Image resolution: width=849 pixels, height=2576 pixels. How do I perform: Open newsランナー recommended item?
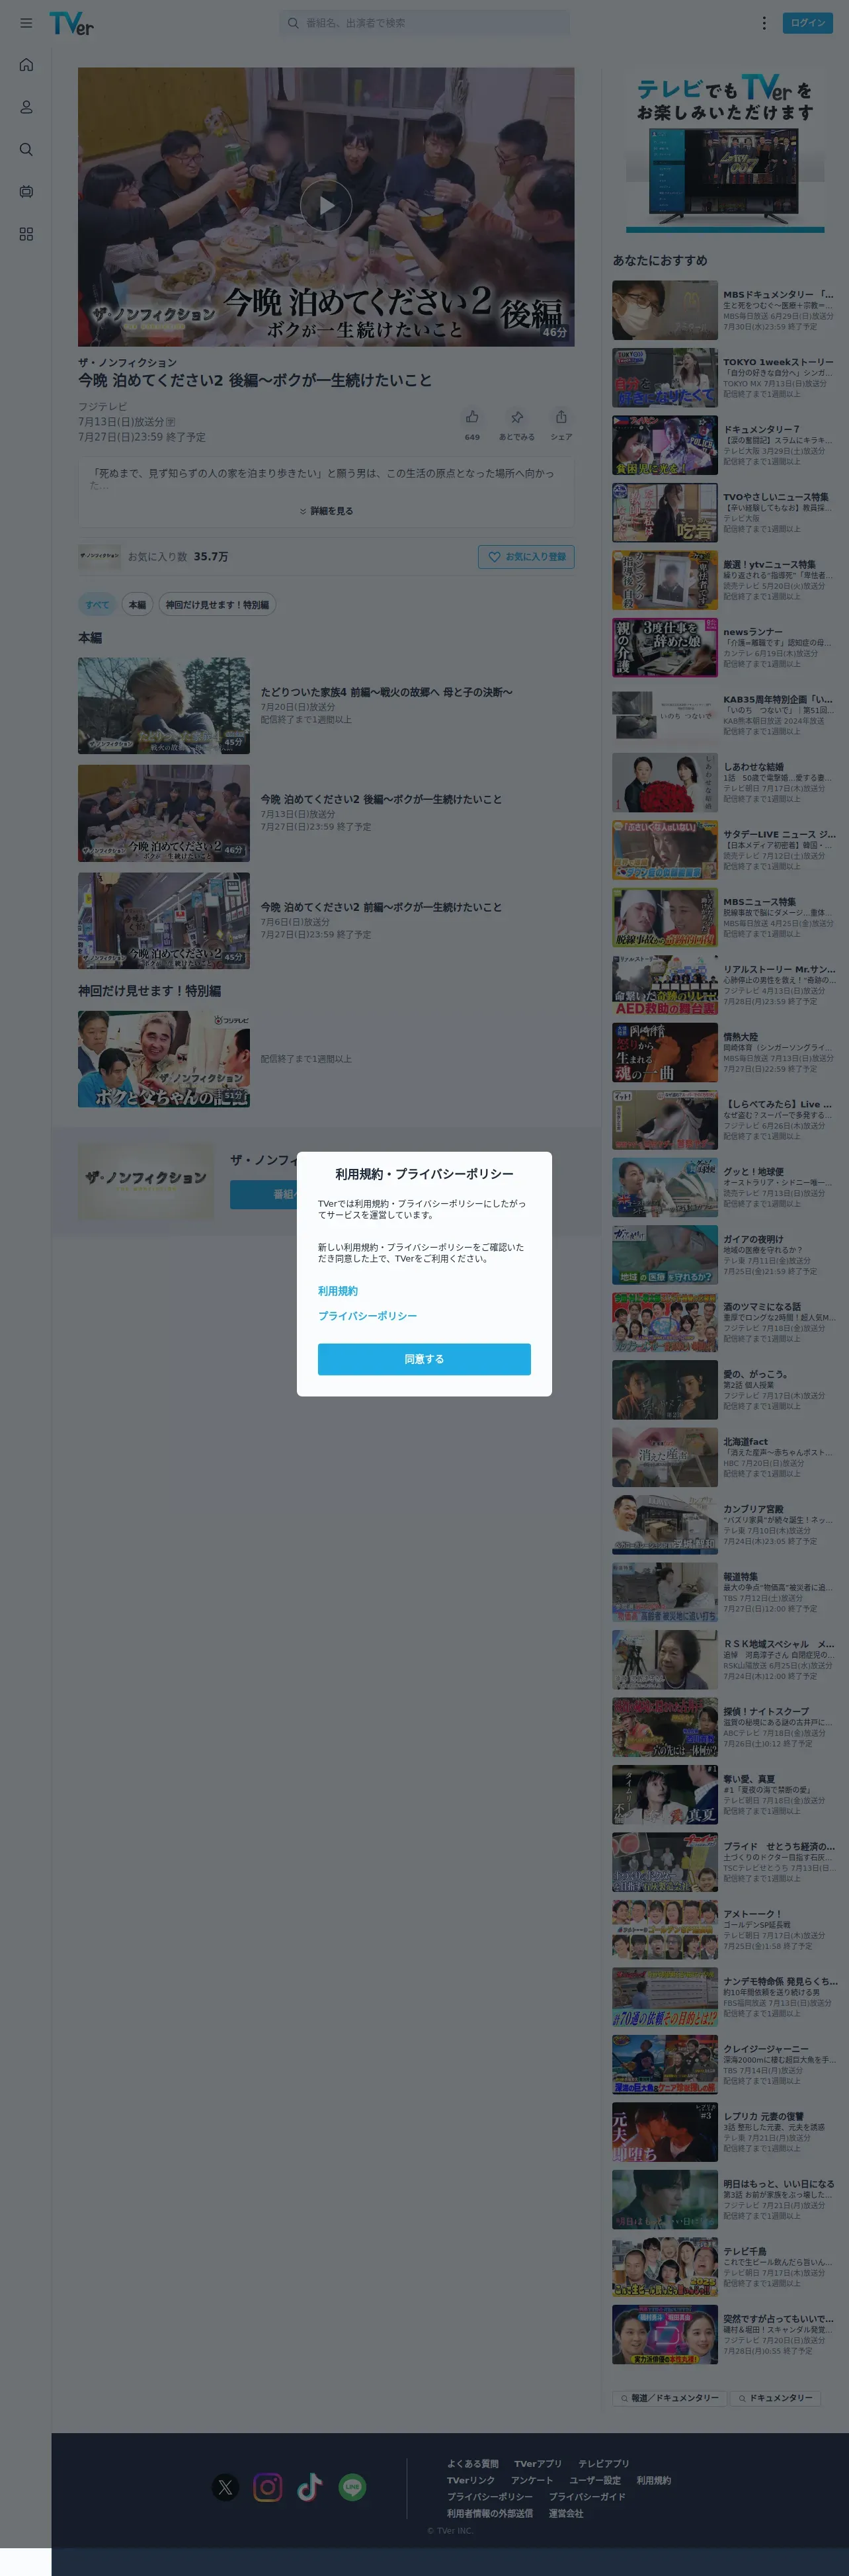point(725,648)
